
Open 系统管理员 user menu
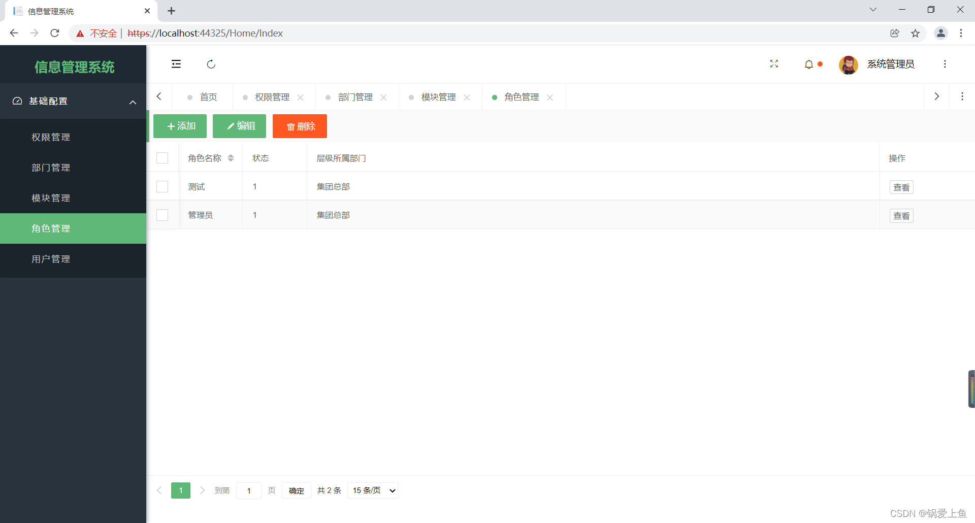(891, 64)
